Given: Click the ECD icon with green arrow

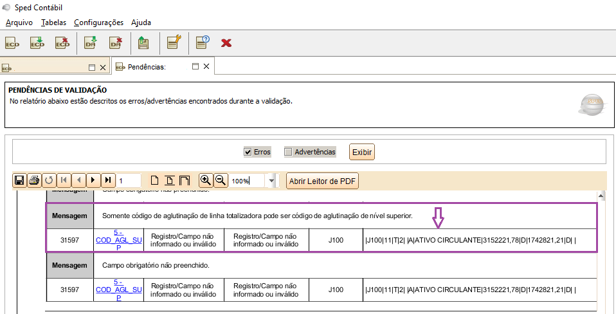Looking at the screenshot, I should 37,43.
